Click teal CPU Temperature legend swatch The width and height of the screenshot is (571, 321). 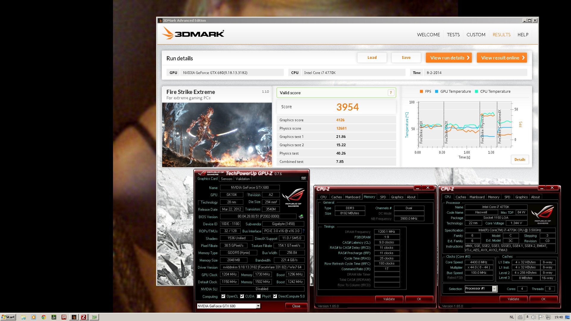click(x=476, y=92)
